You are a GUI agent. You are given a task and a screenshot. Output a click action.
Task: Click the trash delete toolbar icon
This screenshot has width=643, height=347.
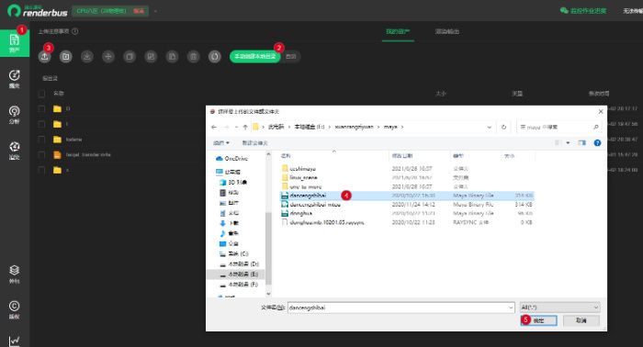pos(194,57)
